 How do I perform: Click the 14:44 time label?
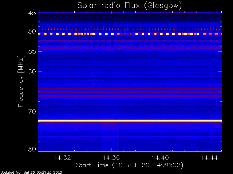click(209, 158)
